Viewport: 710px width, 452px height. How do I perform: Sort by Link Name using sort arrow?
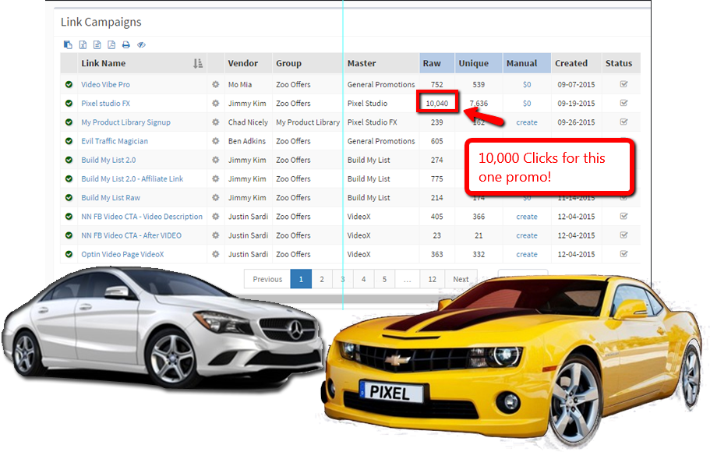[198, 64]
